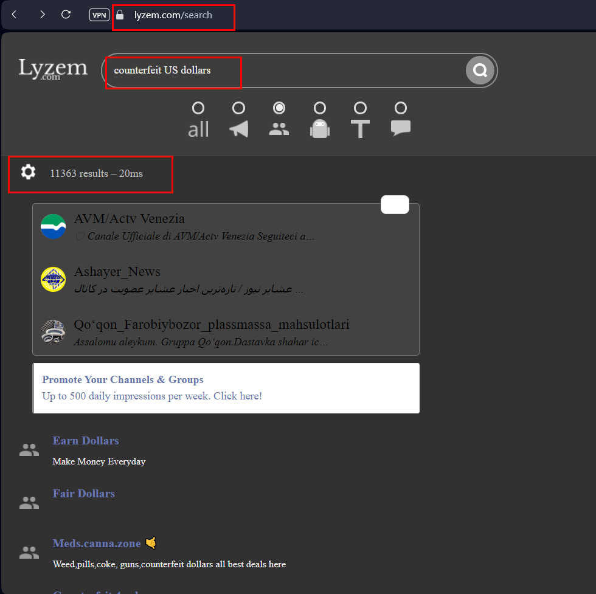Open 'Promote Your Channels & Groups' ad link

[x=123, y=379]
